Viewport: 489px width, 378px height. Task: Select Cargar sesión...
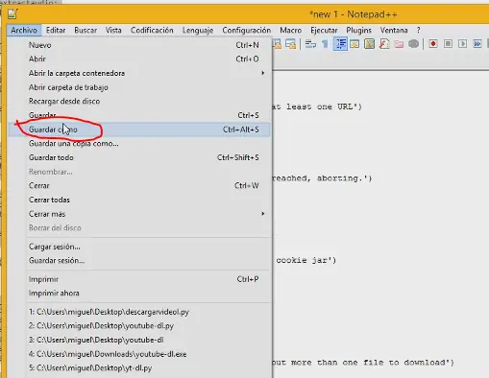coord(139,247)
